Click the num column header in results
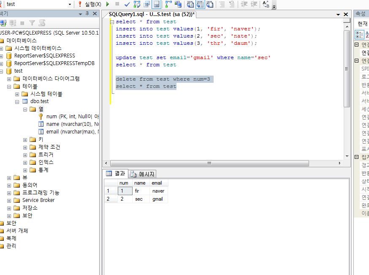This screenshot has width=369, height=275. (x=125, y=183)
